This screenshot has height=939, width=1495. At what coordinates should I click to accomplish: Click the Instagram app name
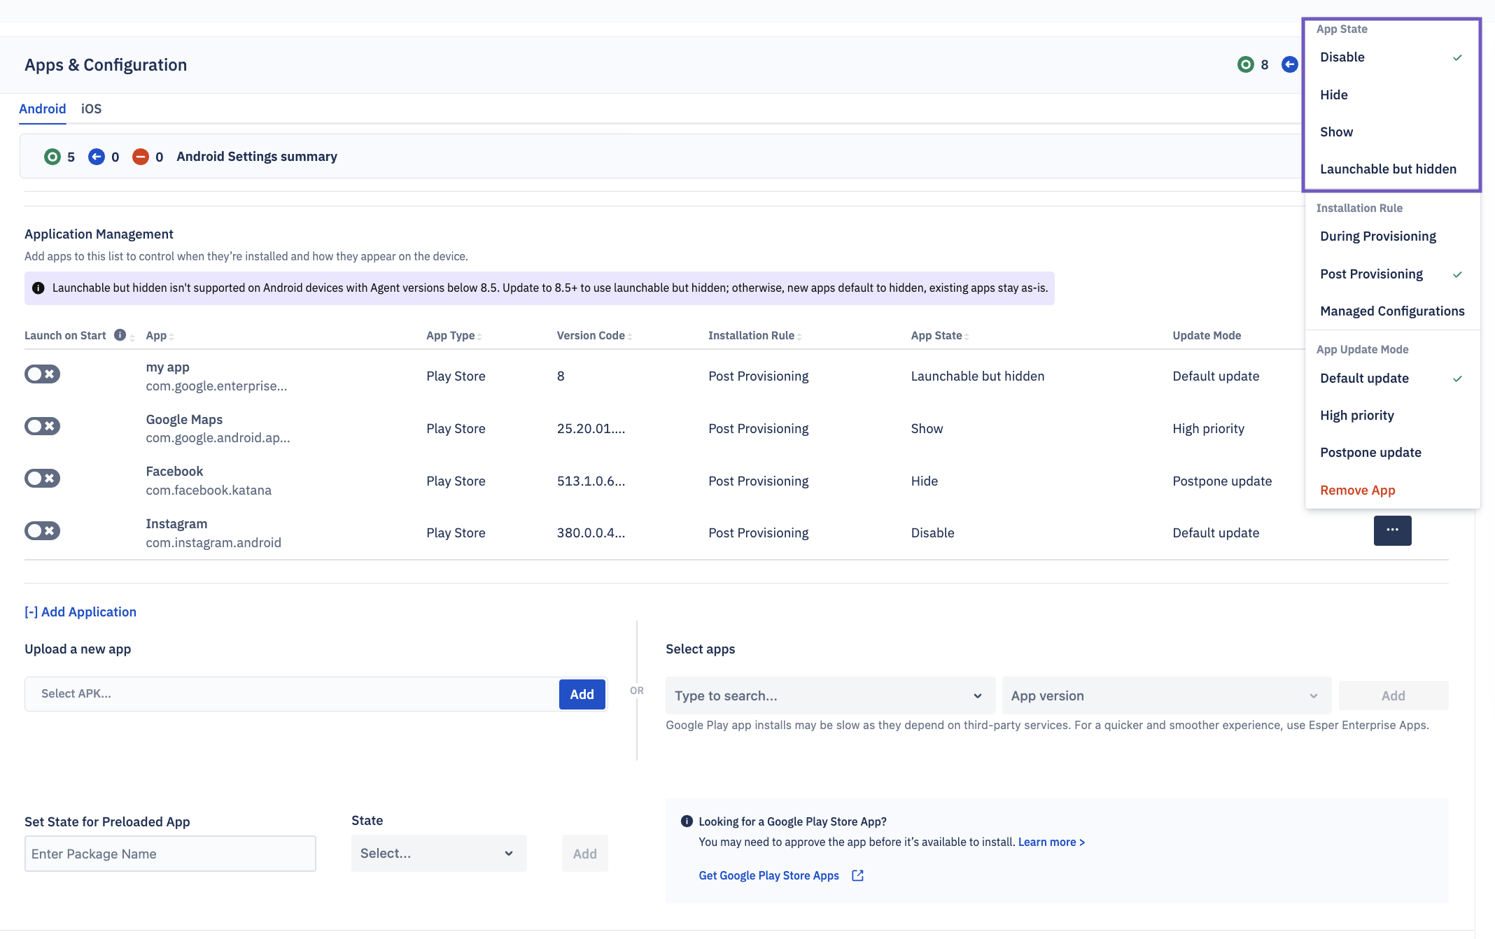tap(176, 524)
